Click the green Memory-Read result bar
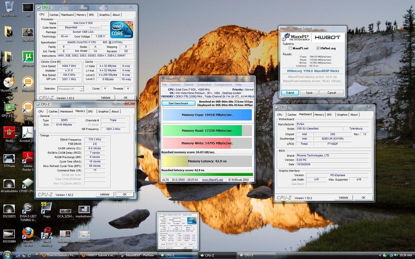Screen dimensions: 415x259 point(207,130)
